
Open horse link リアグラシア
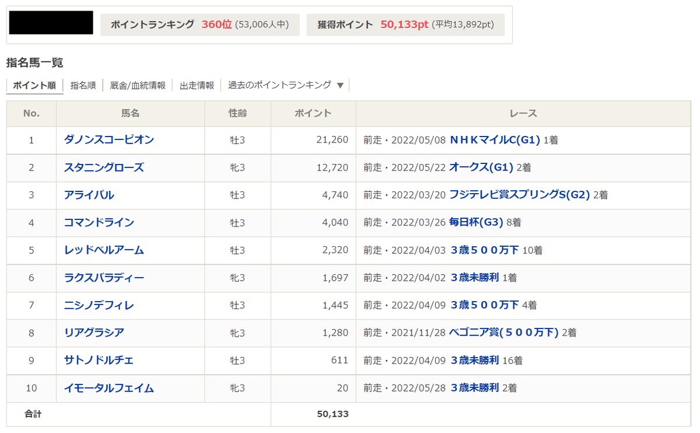(x=94, y=333)
